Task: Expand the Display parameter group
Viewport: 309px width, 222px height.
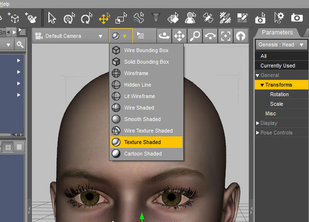Action: tap(259, 123)
